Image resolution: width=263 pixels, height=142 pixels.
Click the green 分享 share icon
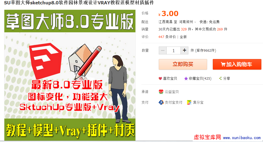220,78
